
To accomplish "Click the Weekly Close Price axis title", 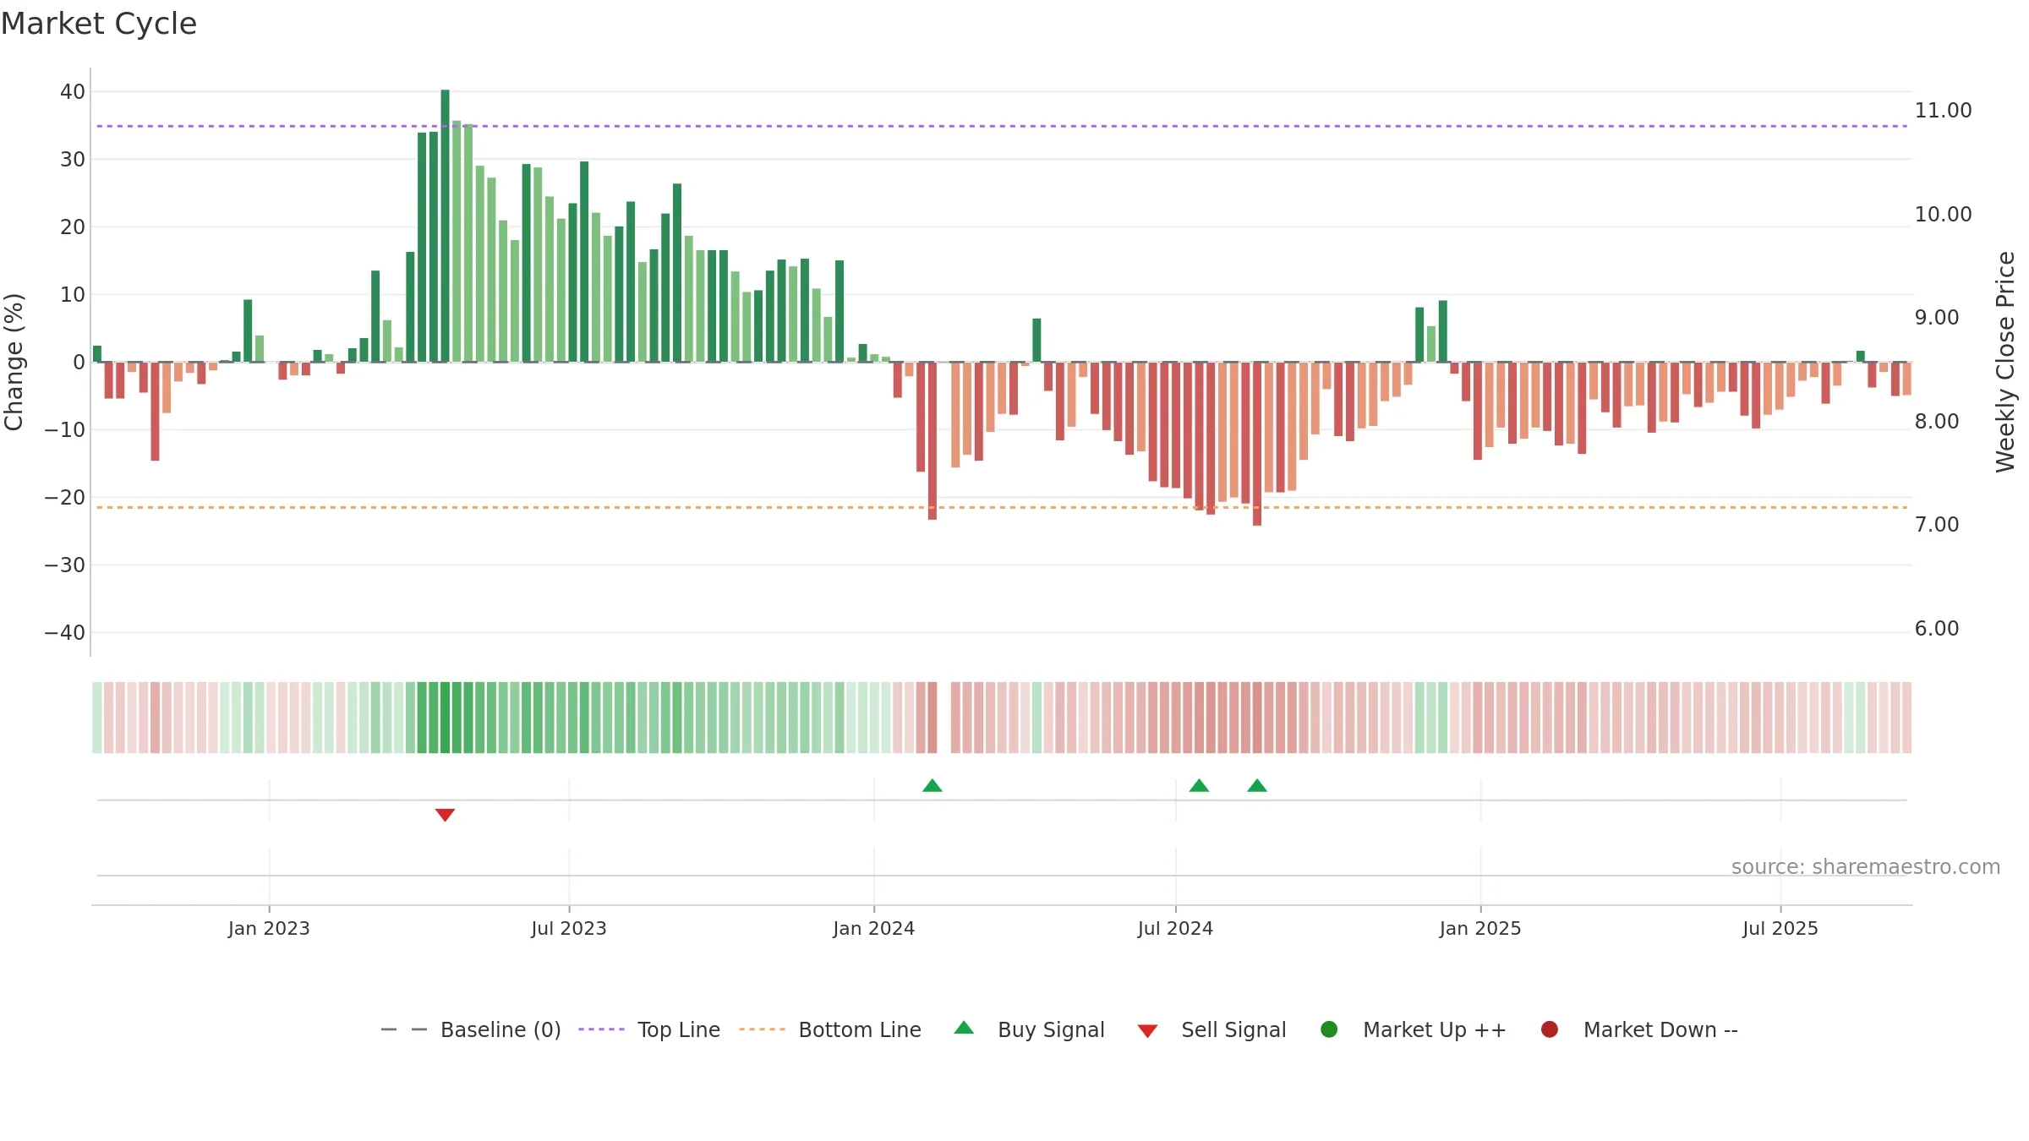I will coord(2005,362).
